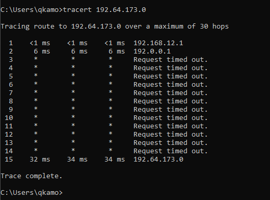Click the final C:\Users\qkamo> prompt
Image resolution: width=270 pixels, height=200 pixels.
click(32, 193)
